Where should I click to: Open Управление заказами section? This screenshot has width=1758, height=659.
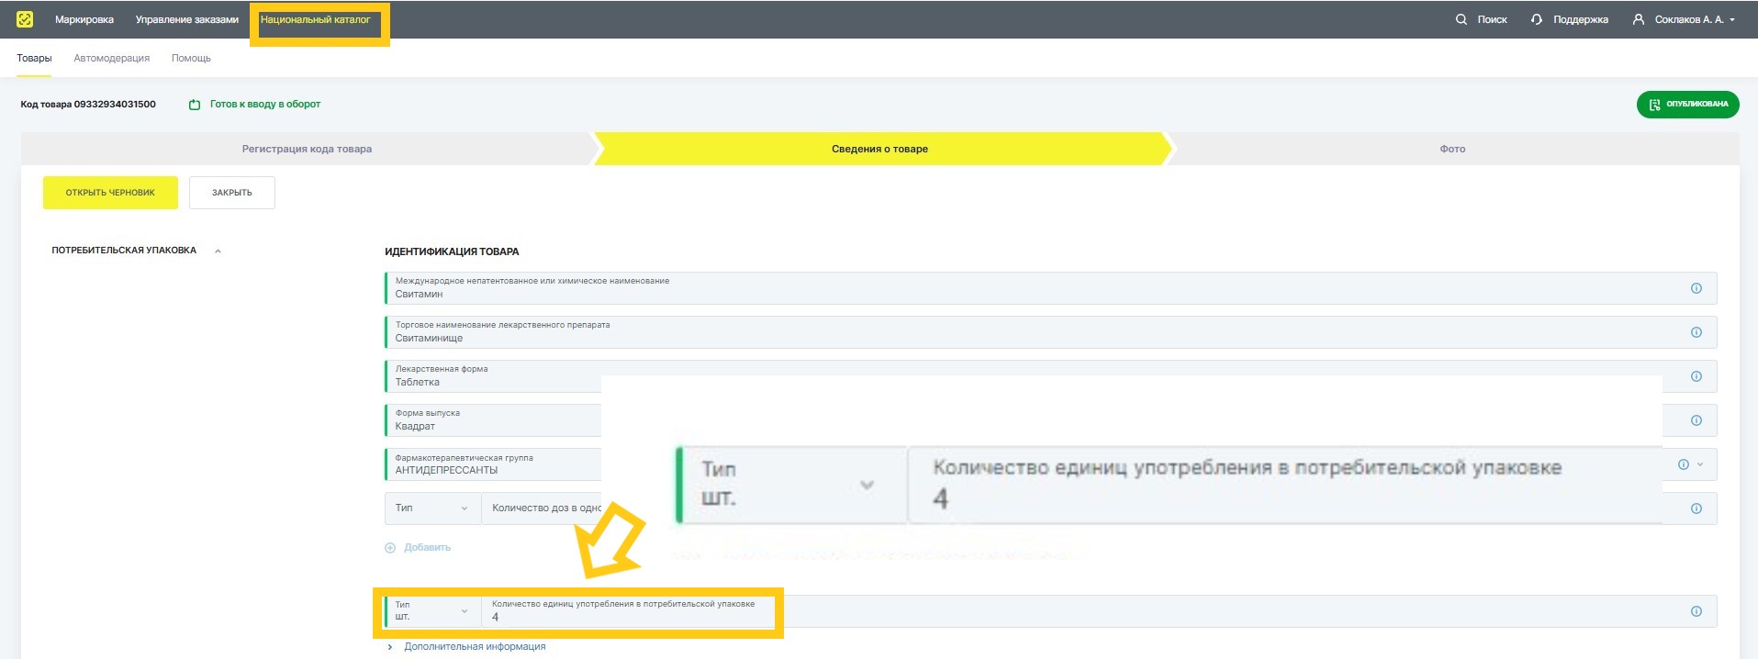[187, 19]
